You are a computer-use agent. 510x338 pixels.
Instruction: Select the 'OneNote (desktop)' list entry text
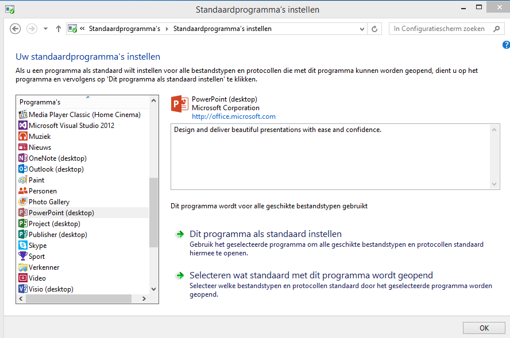pos(57,158)
